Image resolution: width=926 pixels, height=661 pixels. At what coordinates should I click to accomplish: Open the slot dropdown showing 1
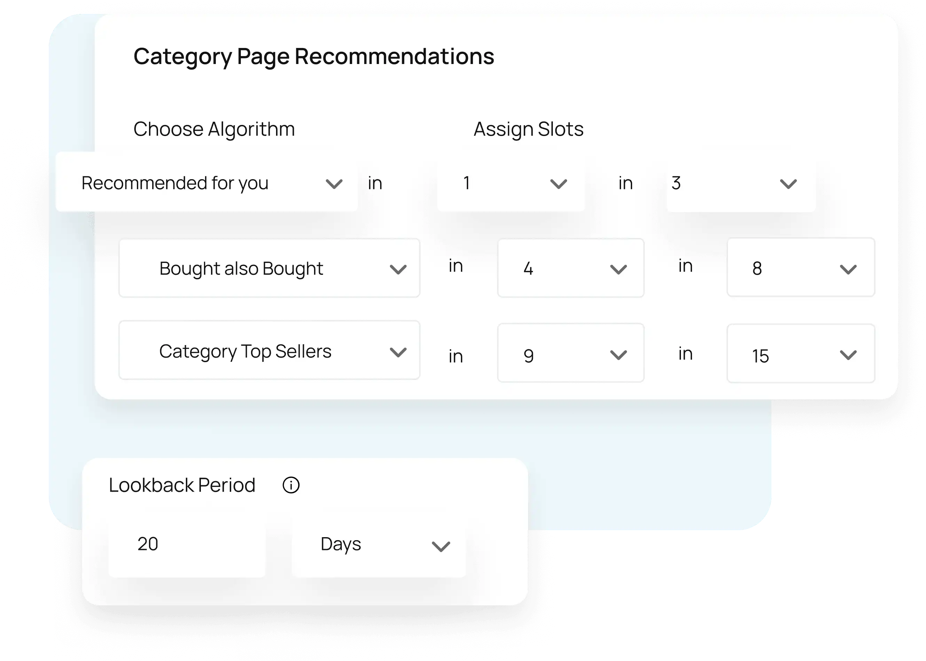coord(511,183)
